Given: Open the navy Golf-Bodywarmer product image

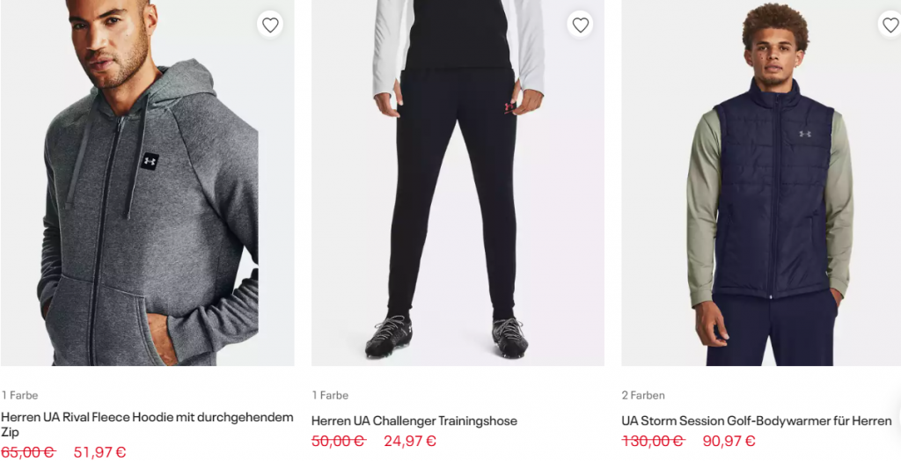Looking at the screenshot, I should (767, 220).
